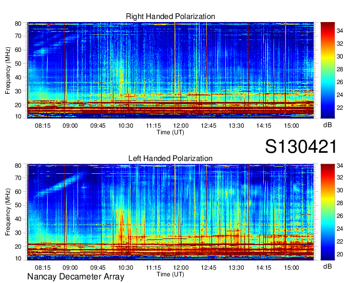Click 13:30 tick on lower plot time axis
Screen dimensions: 349x283
tap(237, 268)
